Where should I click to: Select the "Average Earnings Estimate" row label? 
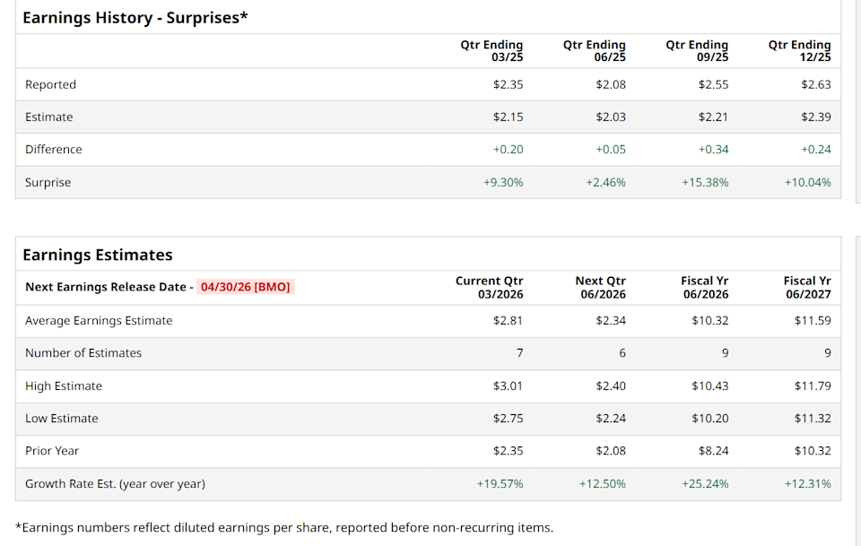(x=99, y=321)
